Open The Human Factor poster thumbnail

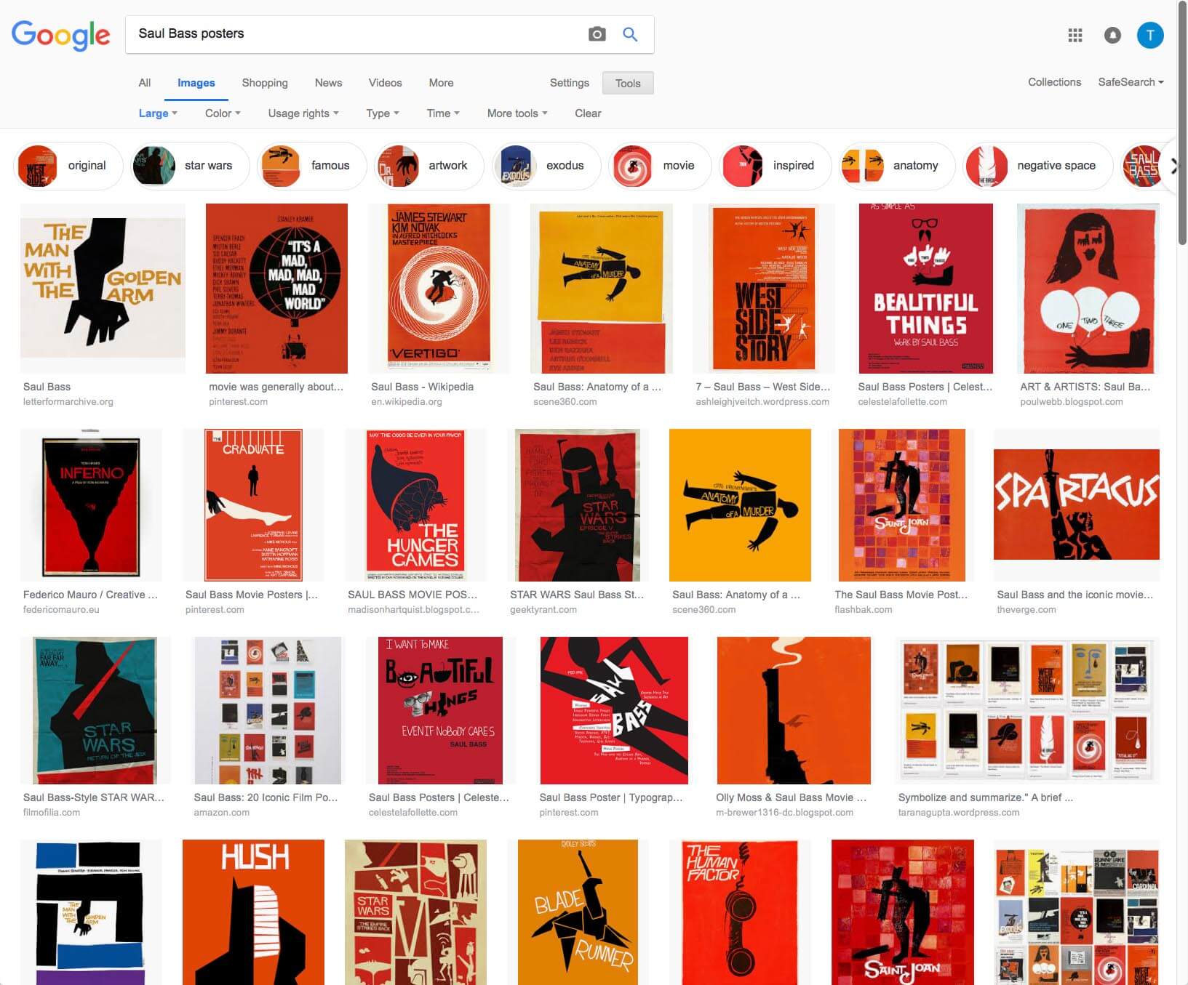point(740,912)
